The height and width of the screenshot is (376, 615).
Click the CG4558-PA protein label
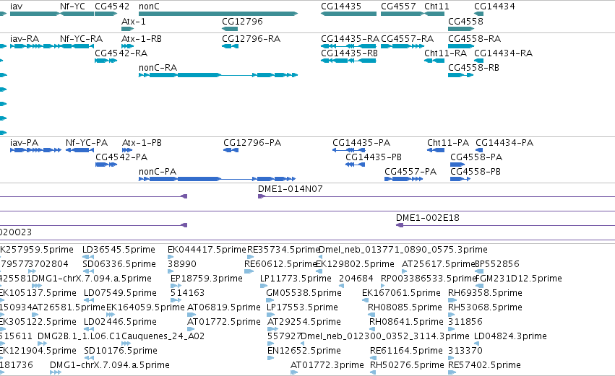(x=476, y=157)
